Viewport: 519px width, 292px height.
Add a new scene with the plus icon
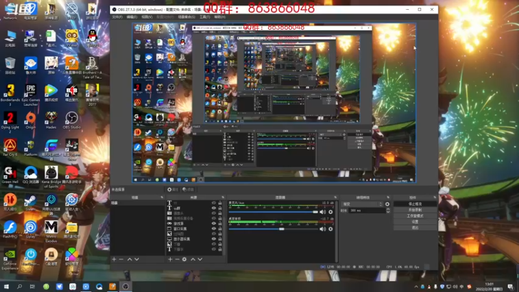tap(114, 259)
